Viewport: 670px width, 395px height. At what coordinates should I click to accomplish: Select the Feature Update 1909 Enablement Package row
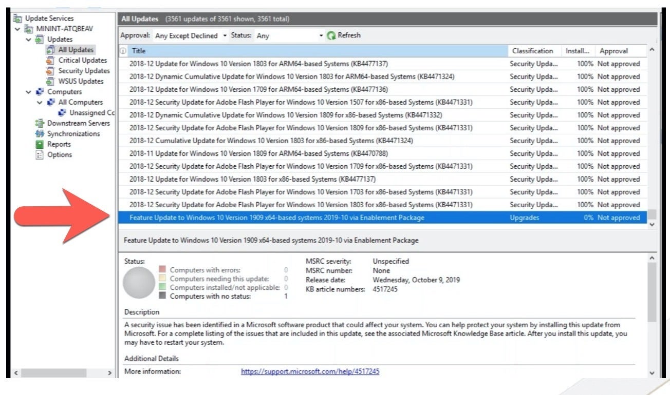point(382,218)
